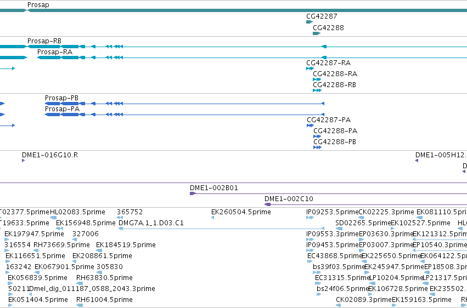Screen dimensions: 467x308
Task: Click the CG42288-RB transcript arrows
Action: (317, 90)
